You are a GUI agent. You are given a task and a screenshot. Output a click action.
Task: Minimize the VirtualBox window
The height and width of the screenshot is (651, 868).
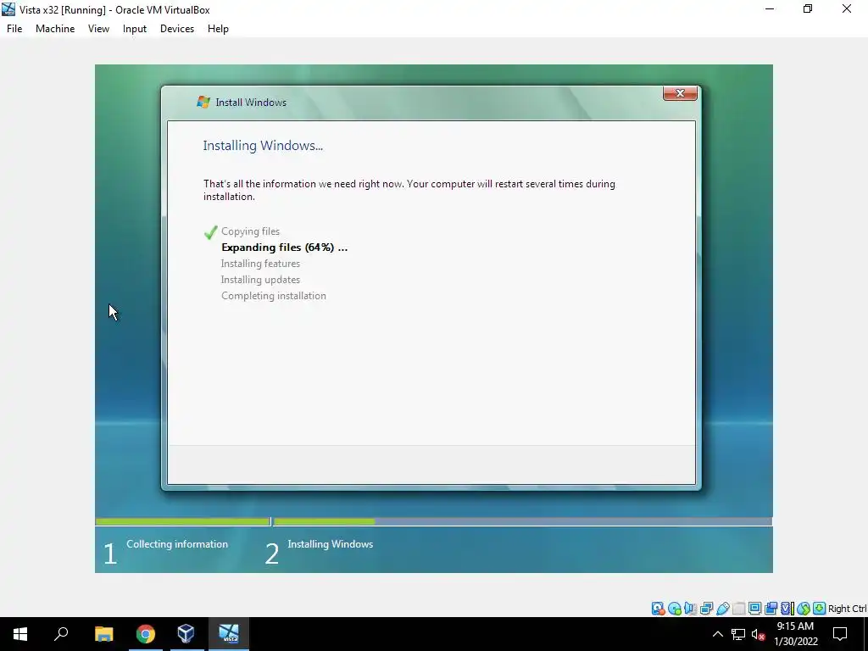pyautogui.click(x=770, y=8)
